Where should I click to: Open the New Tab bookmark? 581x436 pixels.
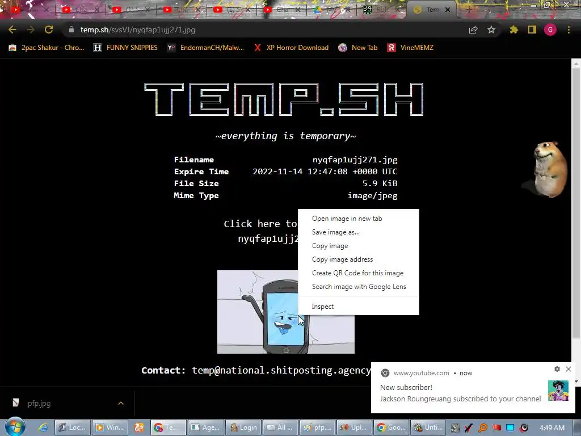pos(359,48)
